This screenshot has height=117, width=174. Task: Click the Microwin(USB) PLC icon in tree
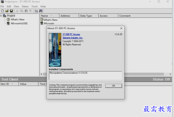click(x=8, y=23)
